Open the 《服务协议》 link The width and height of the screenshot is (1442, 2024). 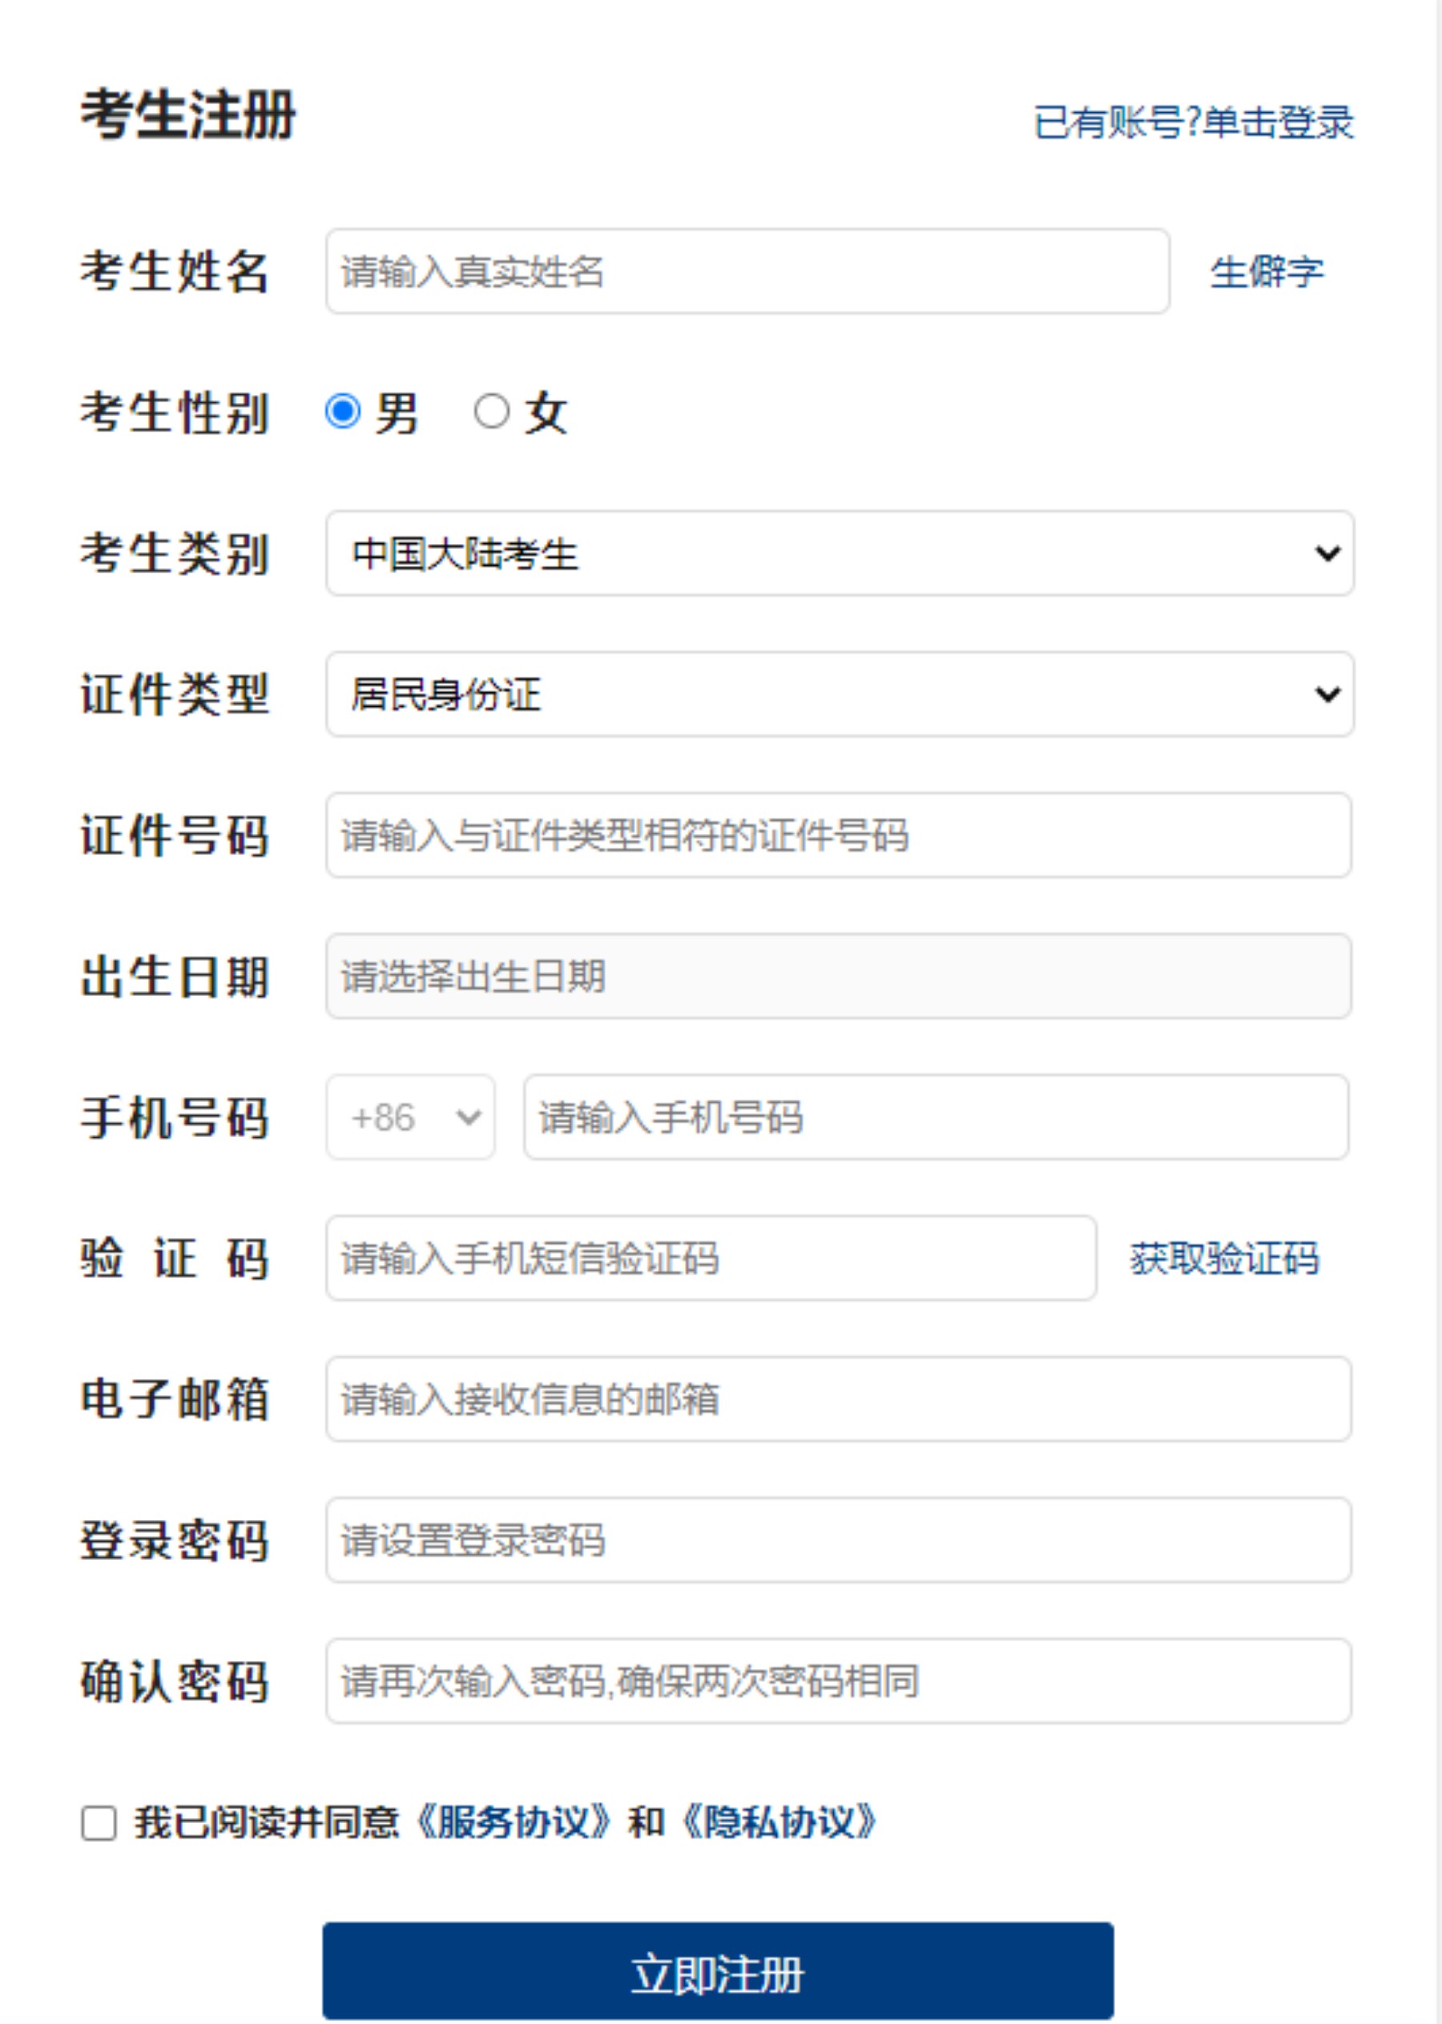(514, 1822)
